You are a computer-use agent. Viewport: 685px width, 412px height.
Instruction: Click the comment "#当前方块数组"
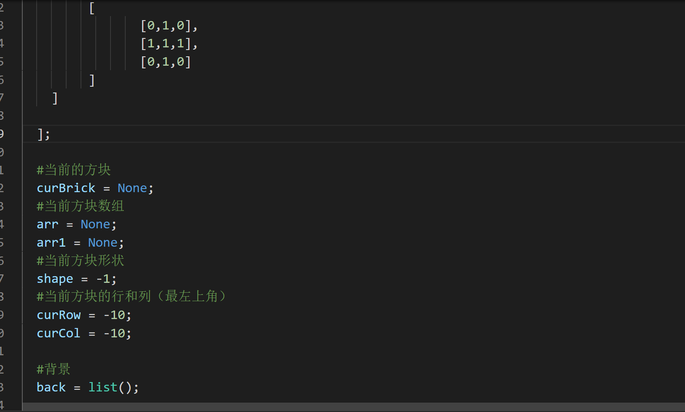point(81,206)
